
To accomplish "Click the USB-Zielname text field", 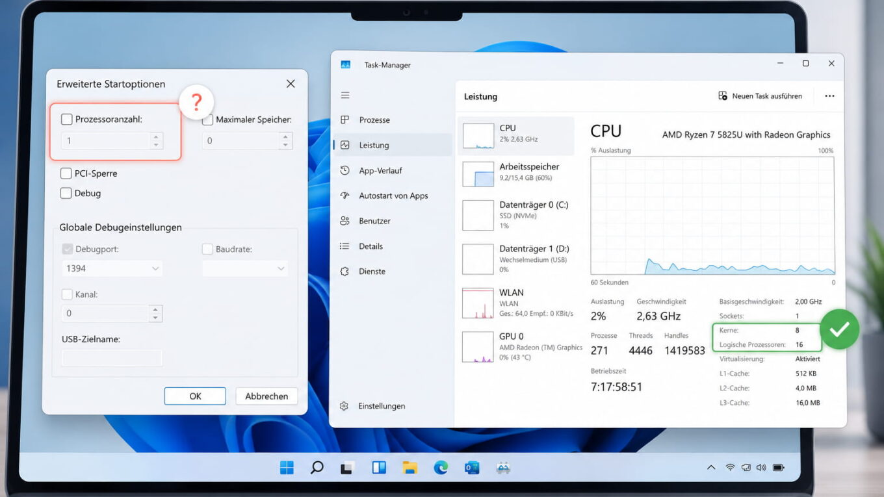I will pos(112,358).
